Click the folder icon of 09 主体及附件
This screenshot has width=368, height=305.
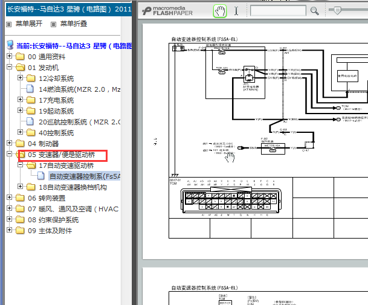[20, 231]
